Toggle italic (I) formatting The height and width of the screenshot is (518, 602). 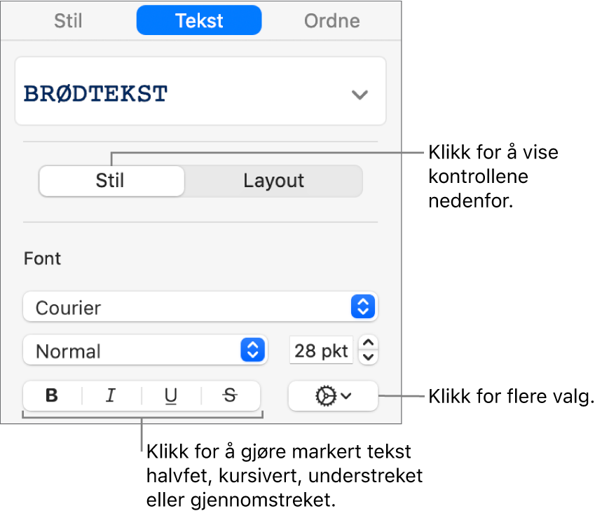[x=111, y=395]
